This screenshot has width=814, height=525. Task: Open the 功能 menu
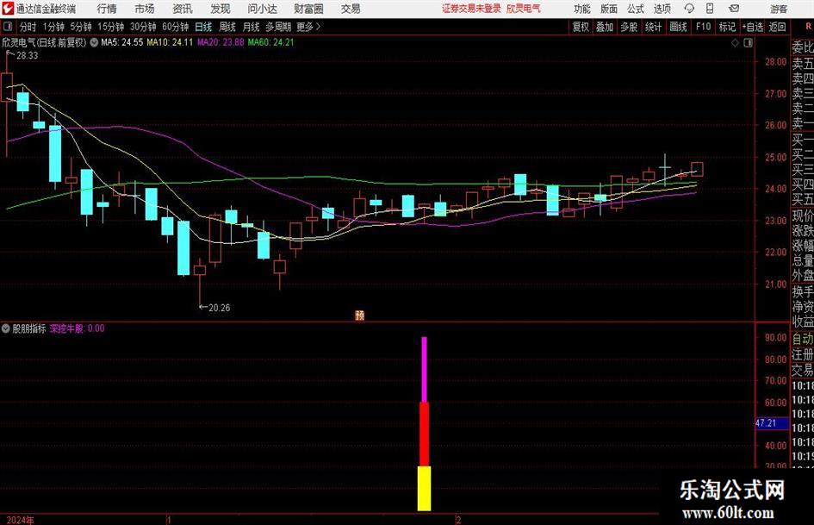click(582, 9)
